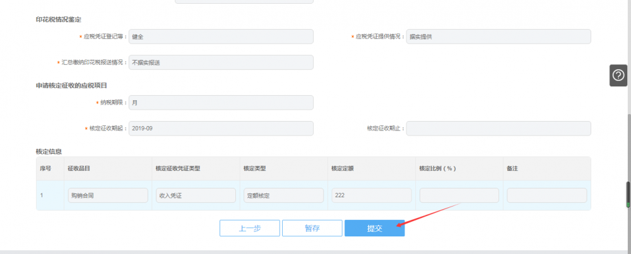Open the 定额核定 field under 核定类型
Screen dimensions: 631x254
283,195
